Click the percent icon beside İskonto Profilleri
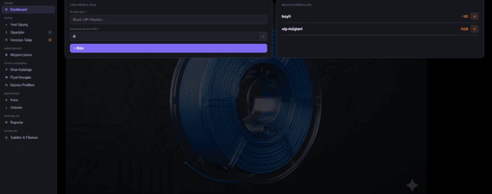This screenshot has height=194, width=492. coord(6,85)
